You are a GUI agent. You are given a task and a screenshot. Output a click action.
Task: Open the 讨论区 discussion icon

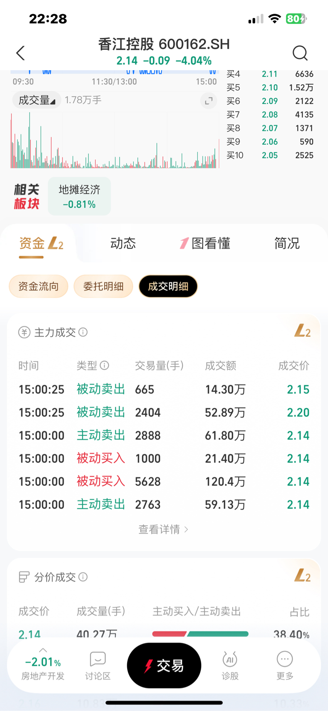98,666
